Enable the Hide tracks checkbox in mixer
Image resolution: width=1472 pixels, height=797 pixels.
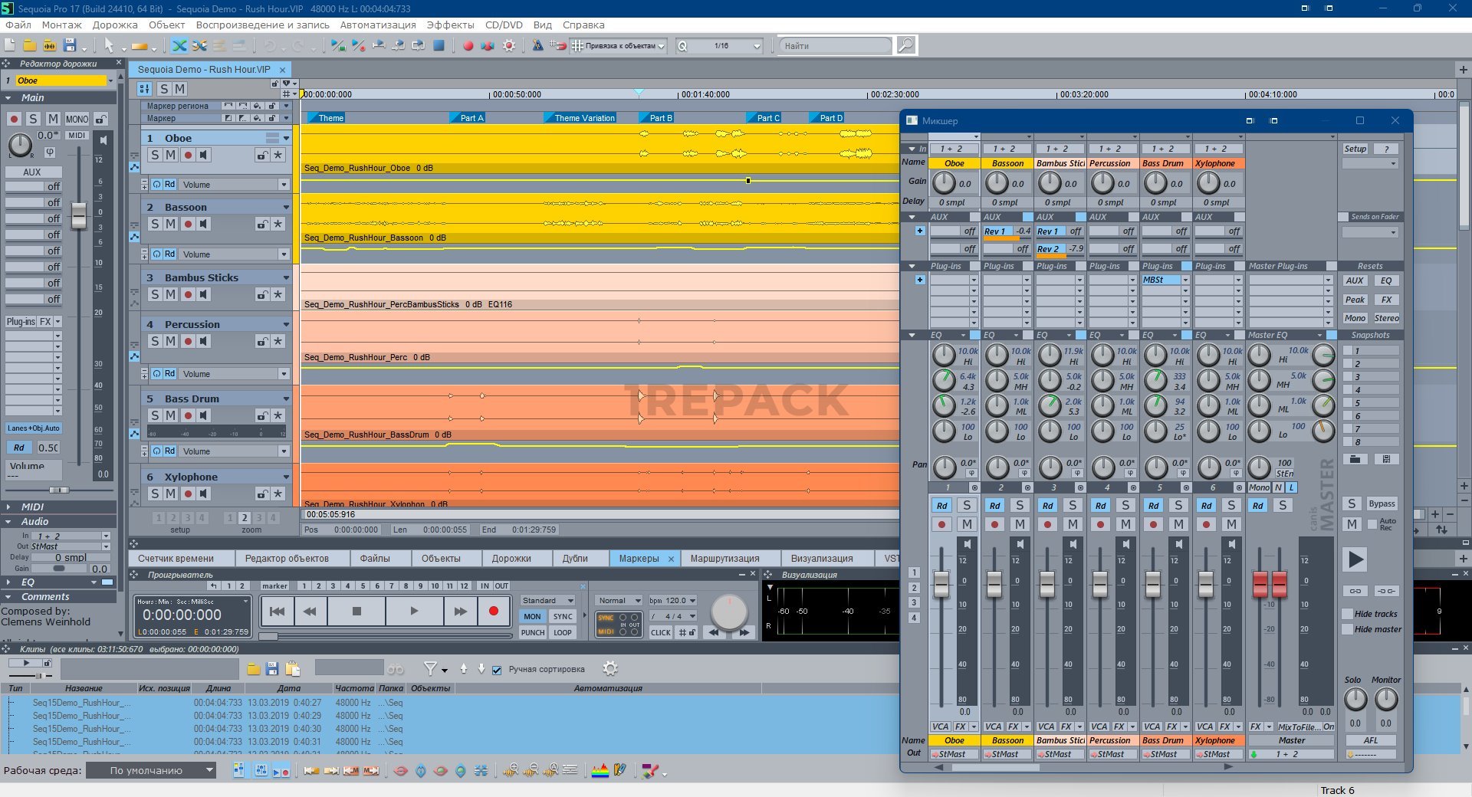(1347, 614)
